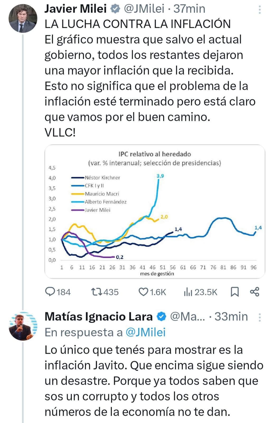The height and width of the screenshot is (423, 274).
Task: Tap Matías Ignacio Lara's verified badge
Action: click(x=162, y=316)
